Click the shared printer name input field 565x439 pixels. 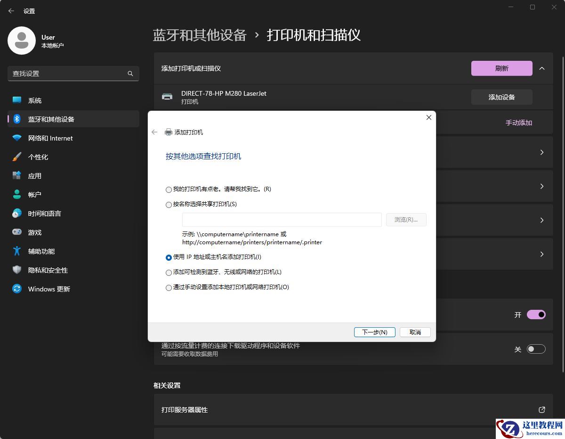[x=282, y=219]
